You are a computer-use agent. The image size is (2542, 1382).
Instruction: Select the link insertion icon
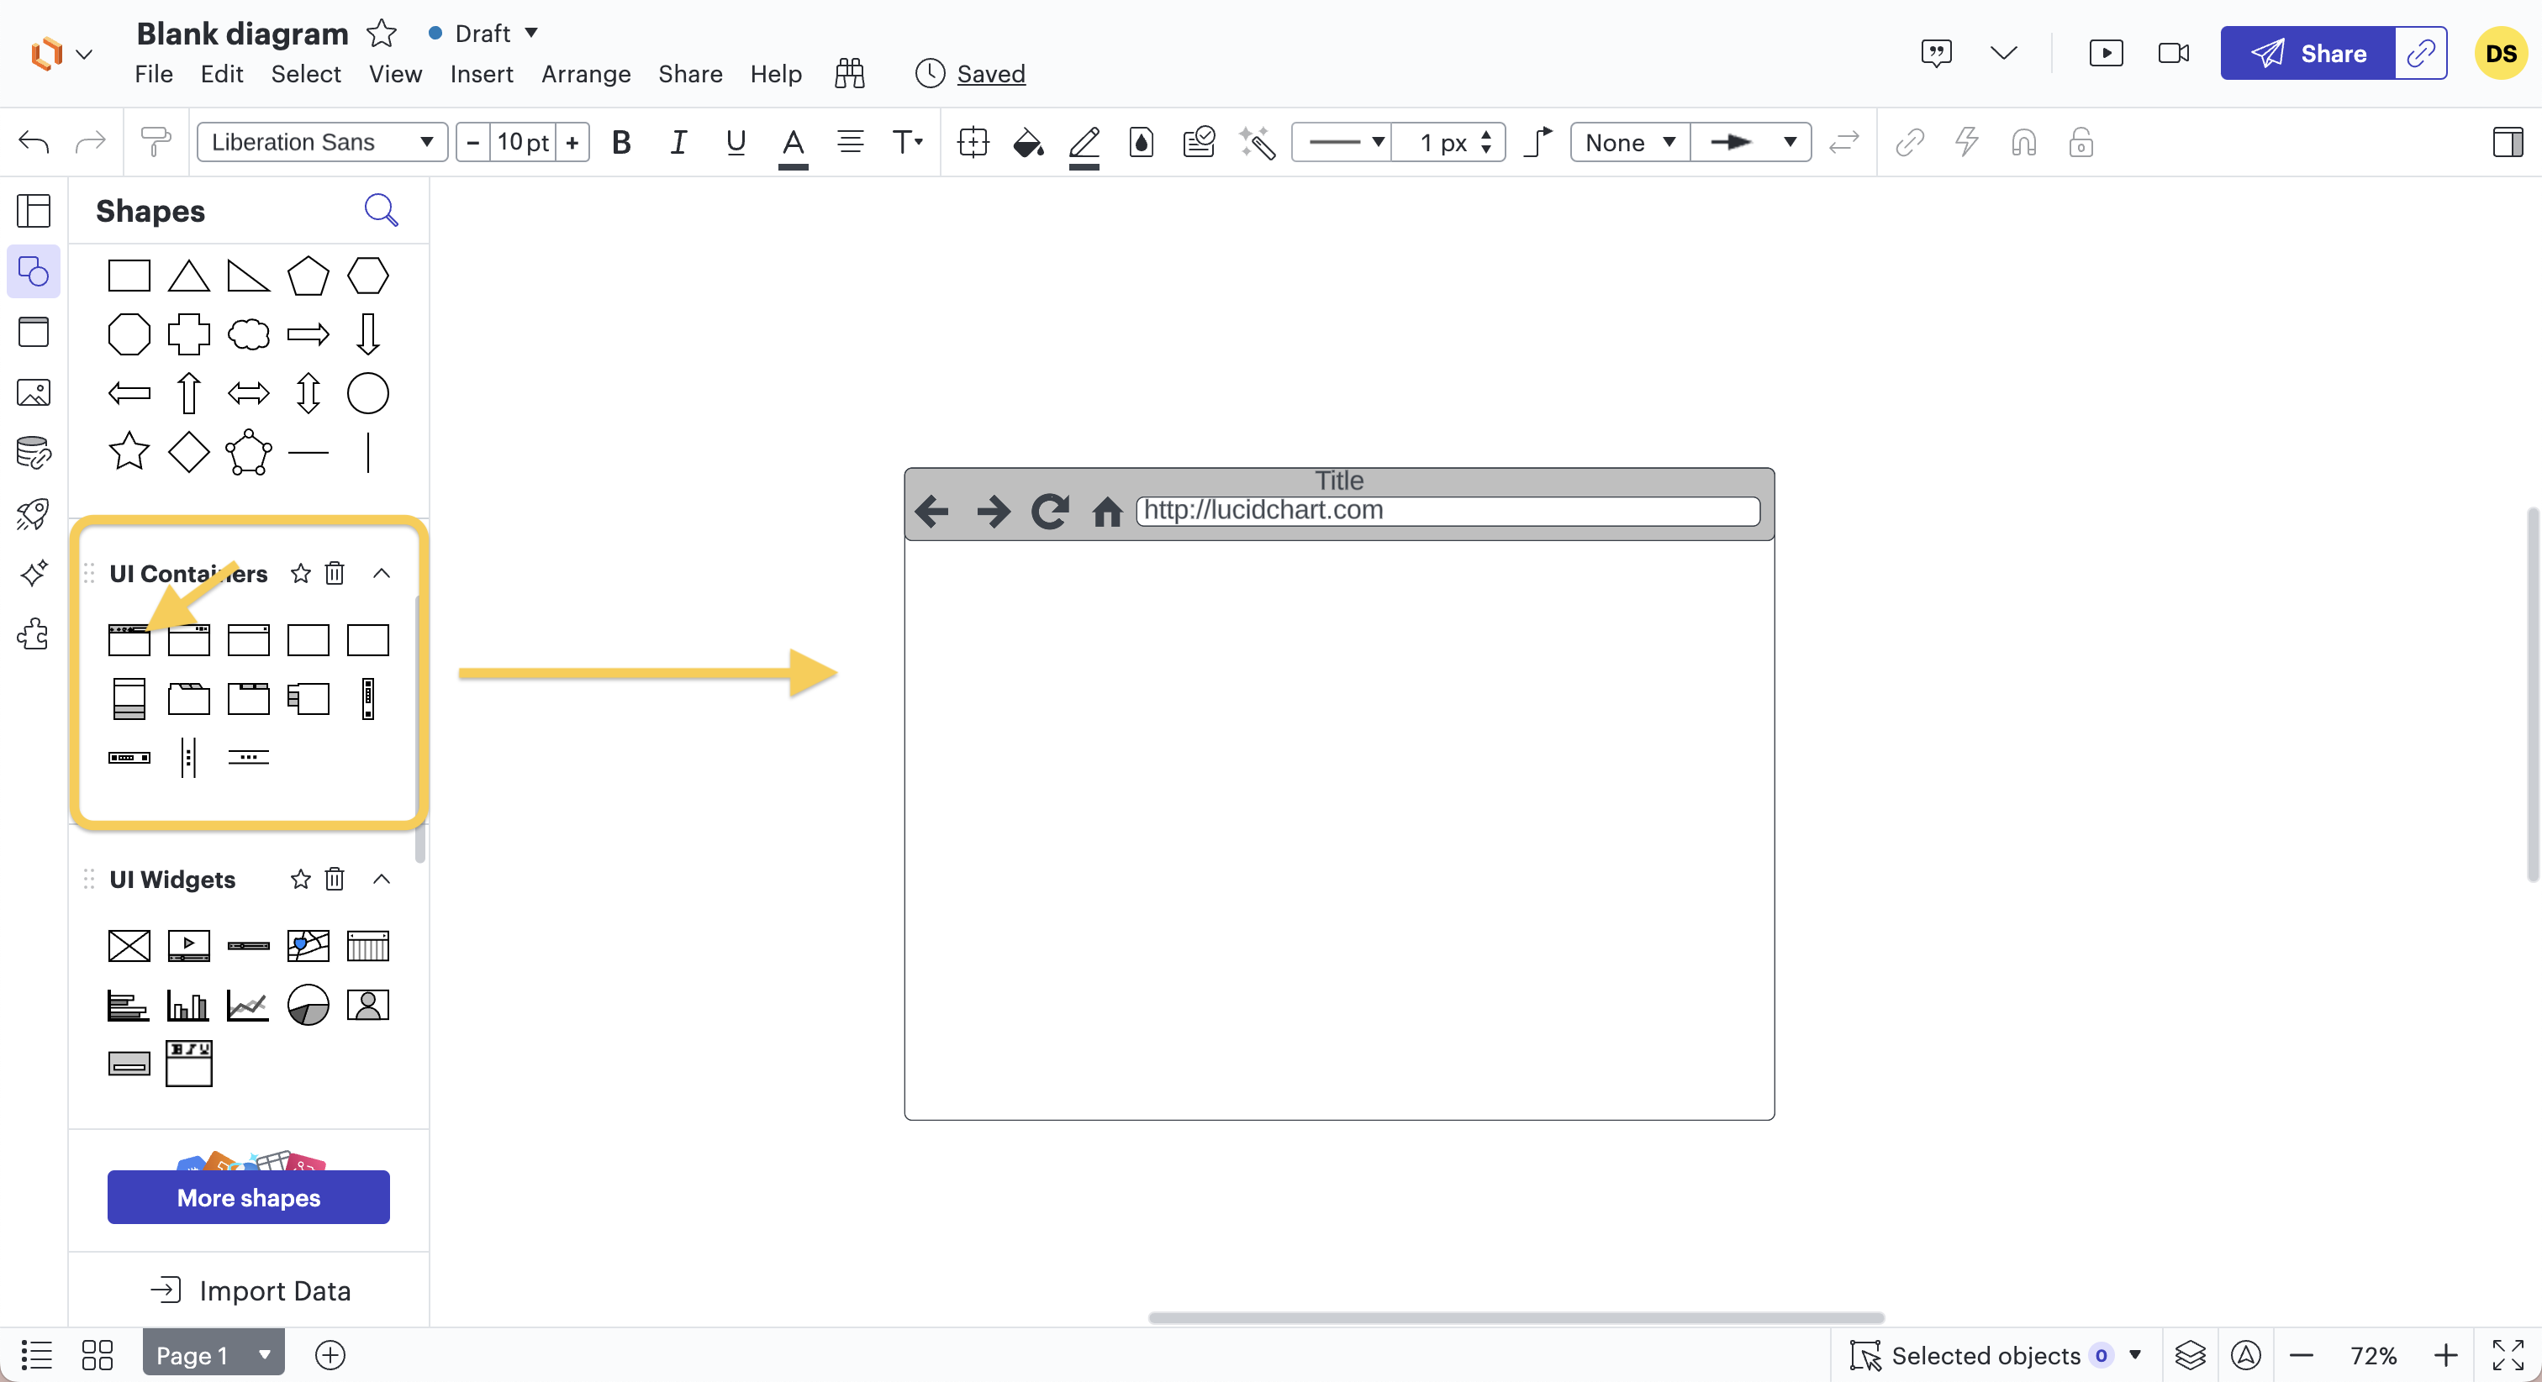[1911, 143]
